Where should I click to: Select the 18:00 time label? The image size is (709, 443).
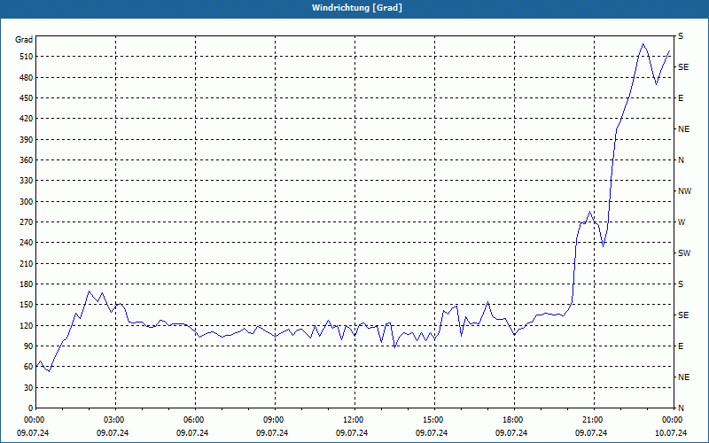[x=511, y=420]
